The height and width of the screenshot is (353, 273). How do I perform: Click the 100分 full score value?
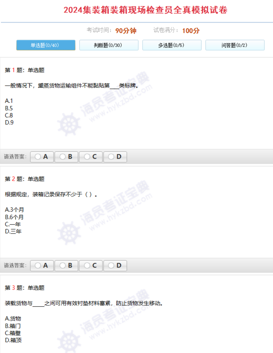coord(191,31)
